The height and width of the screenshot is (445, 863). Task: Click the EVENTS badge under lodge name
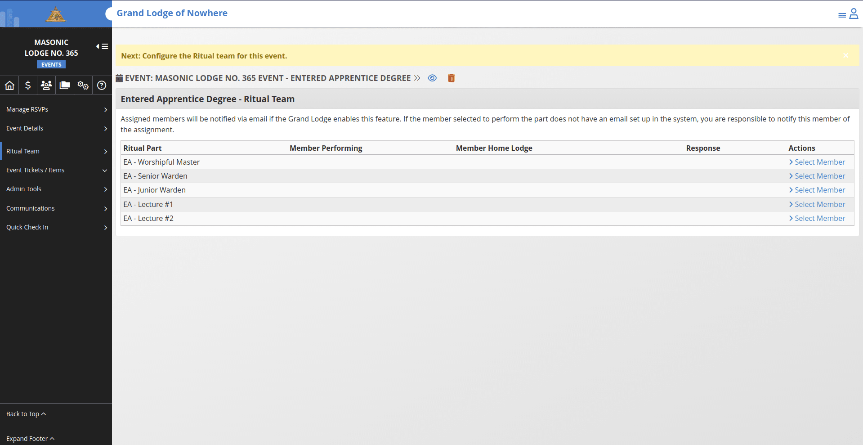click(x=51, y=64)
